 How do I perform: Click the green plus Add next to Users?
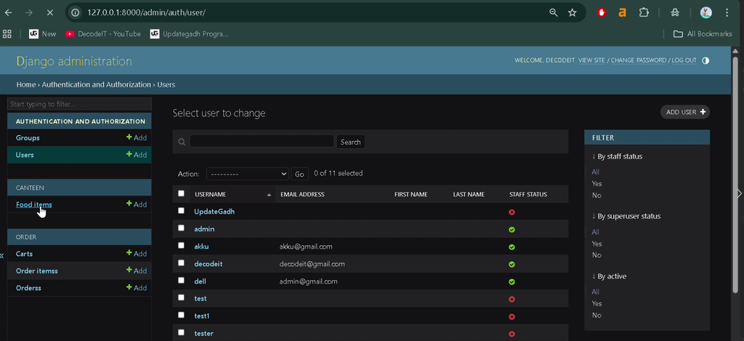(x=137, y=155)
